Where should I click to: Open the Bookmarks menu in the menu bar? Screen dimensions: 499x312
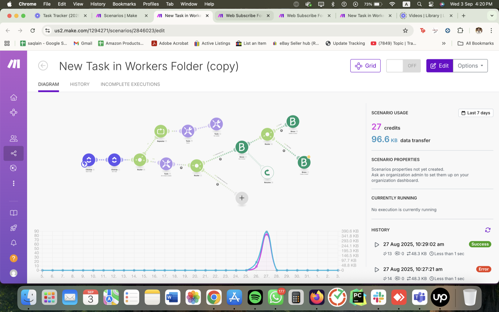(124, 4)
